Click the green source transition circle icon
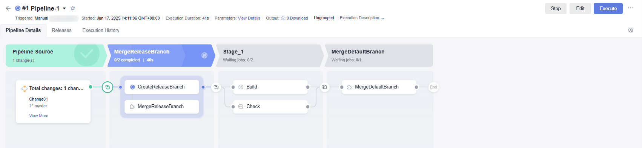 point(108,87)
